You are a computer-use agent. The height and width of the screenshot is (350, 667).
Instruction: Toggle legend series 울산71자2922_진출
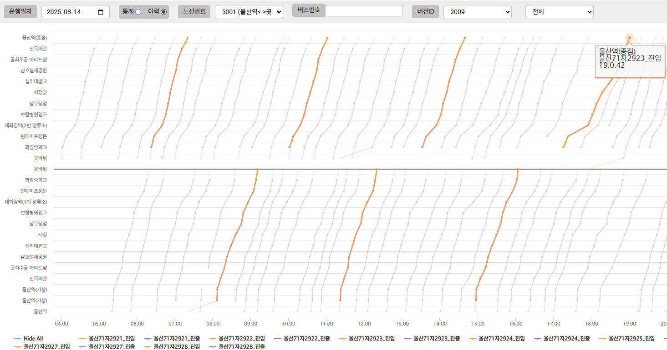302,339
